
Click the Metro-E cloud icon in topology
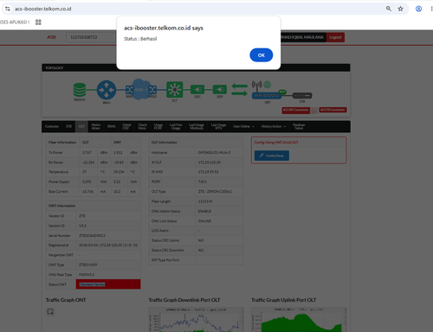(141, 90)
